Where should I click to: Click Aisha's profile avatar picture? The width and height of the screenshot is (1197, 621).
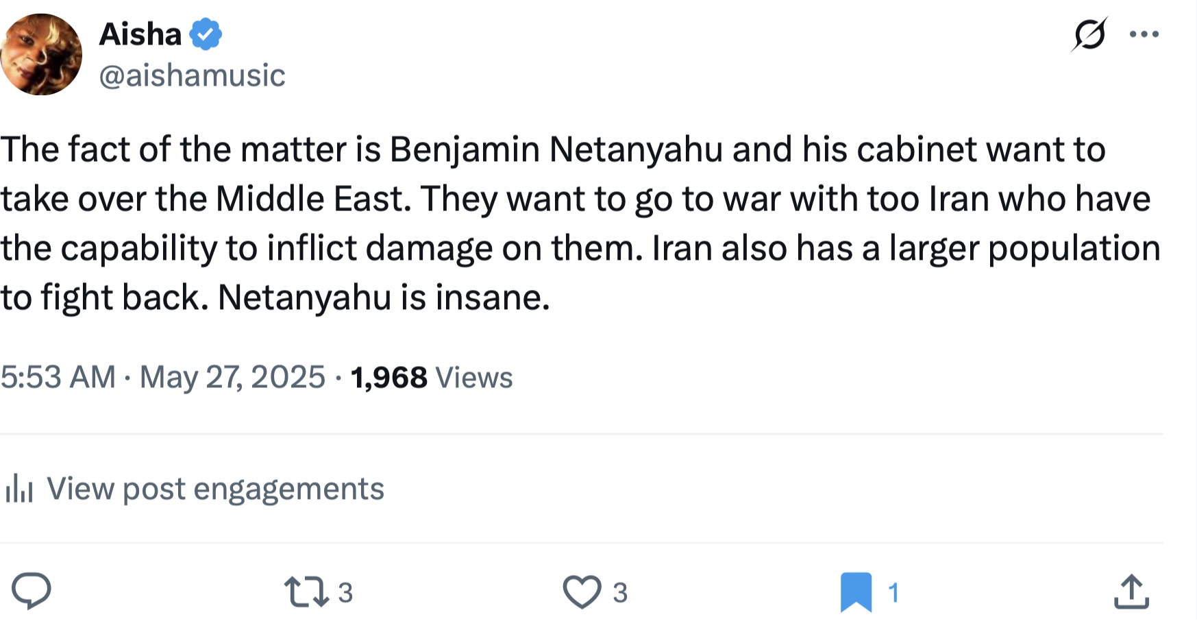pyautogui.click(x=41, y=54)
